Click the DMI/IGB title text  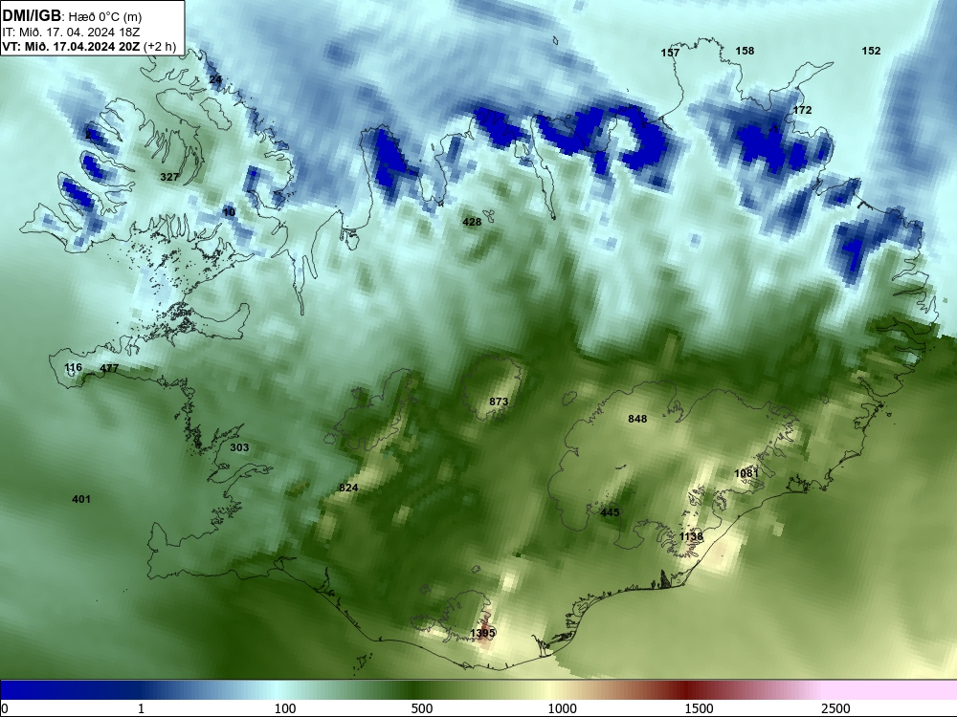point(32,16)
